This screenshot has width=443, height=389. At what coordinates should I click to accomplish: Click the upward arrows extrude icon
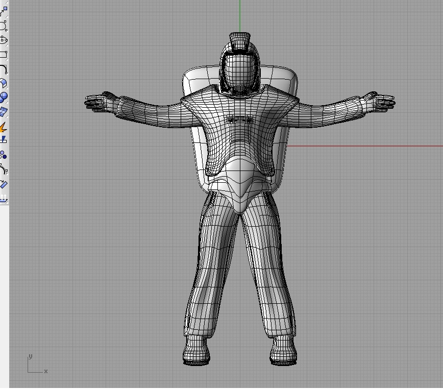(x=4, y=198)
